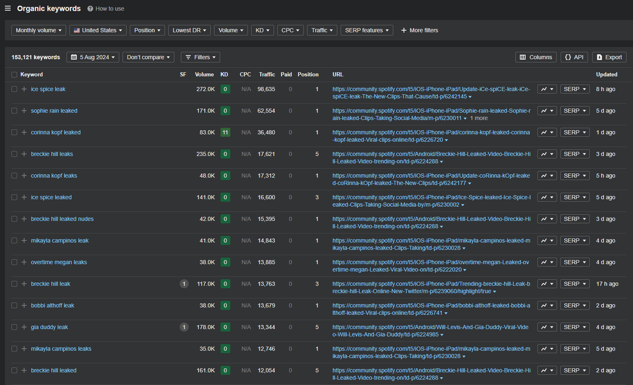Open the SERP features filter dropdown
633x385 pixels.
[x=367, y=30]
